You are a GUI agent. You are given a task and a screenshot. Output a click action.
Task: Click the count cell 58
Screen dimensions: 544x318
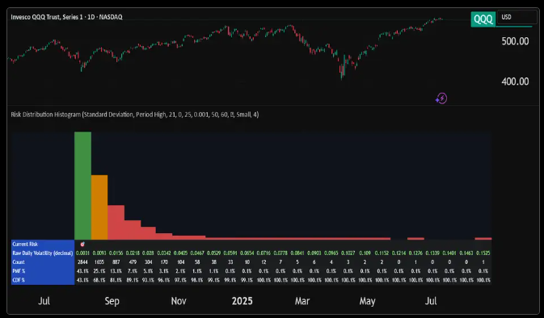197,262
